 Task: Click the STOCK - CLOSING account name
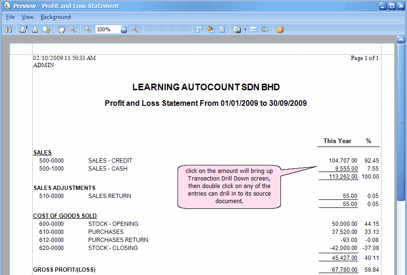click(x=113, y=248)
